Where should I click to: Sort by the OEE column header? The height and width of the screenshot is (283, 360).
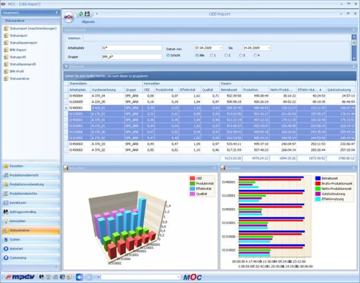click(148, 90)
